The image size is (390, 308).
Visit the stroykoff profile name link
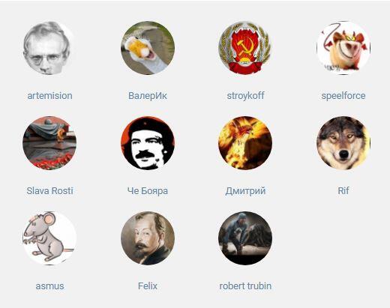[x=245, y=96]
